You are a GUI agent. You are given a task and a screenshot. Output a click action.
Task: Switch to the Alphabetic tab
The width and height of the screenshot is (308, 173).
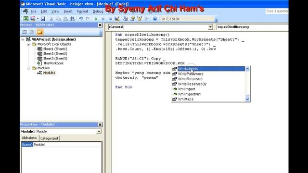point(29,138)
